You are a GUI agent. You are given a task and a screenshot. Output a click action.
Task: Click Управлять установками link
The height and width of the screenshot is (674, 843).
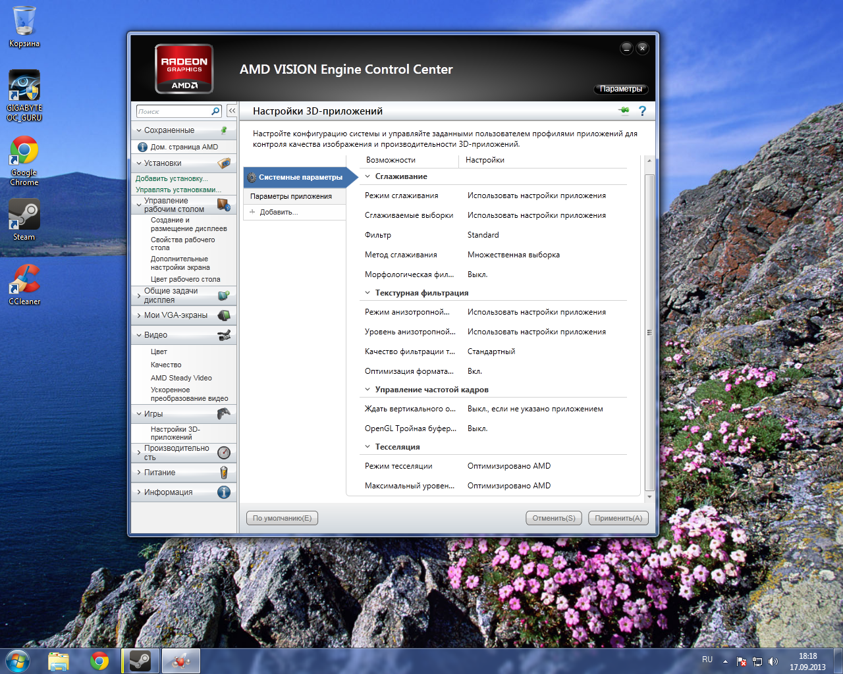point(178,190)
